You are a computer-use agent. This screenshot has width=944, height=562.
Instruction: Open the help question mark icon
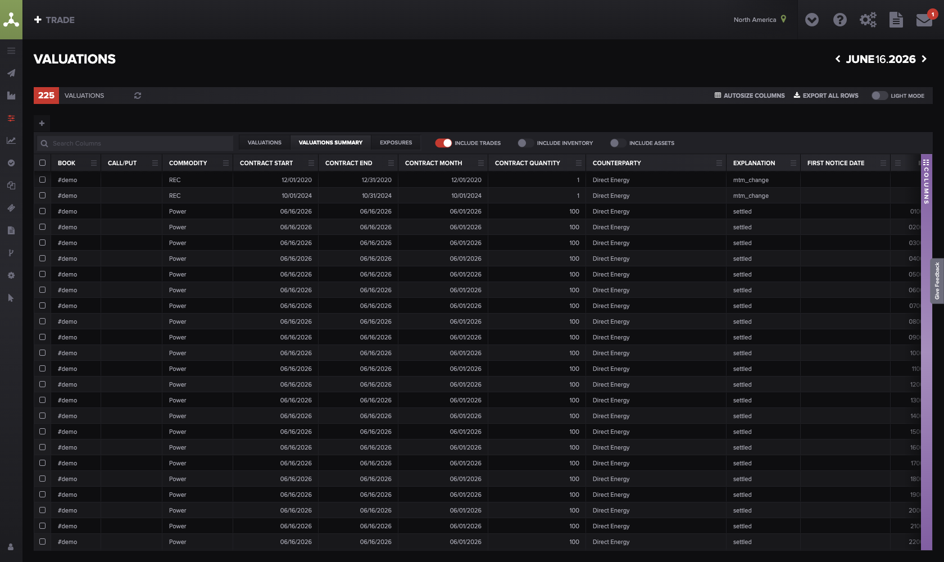coord(840,20)
